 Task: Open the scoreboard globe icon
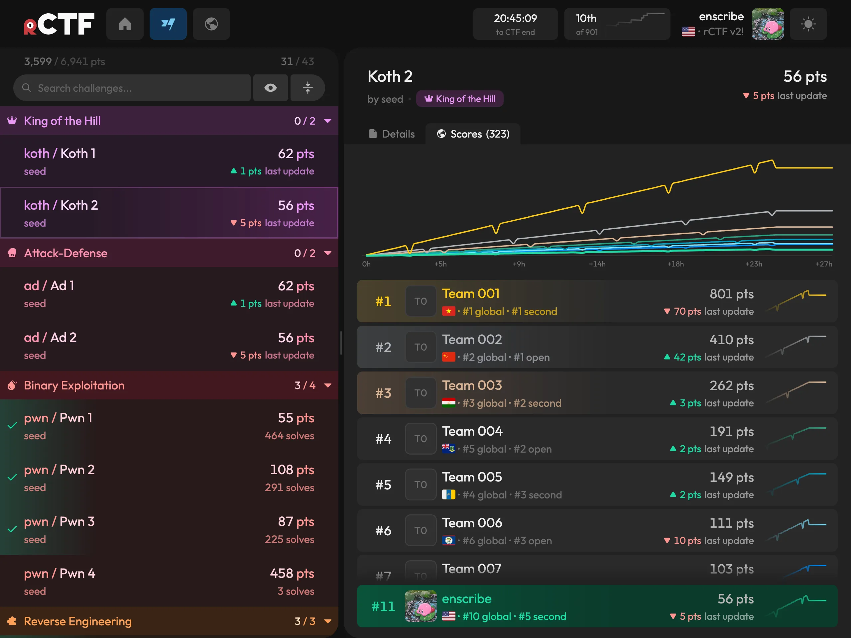211,24
